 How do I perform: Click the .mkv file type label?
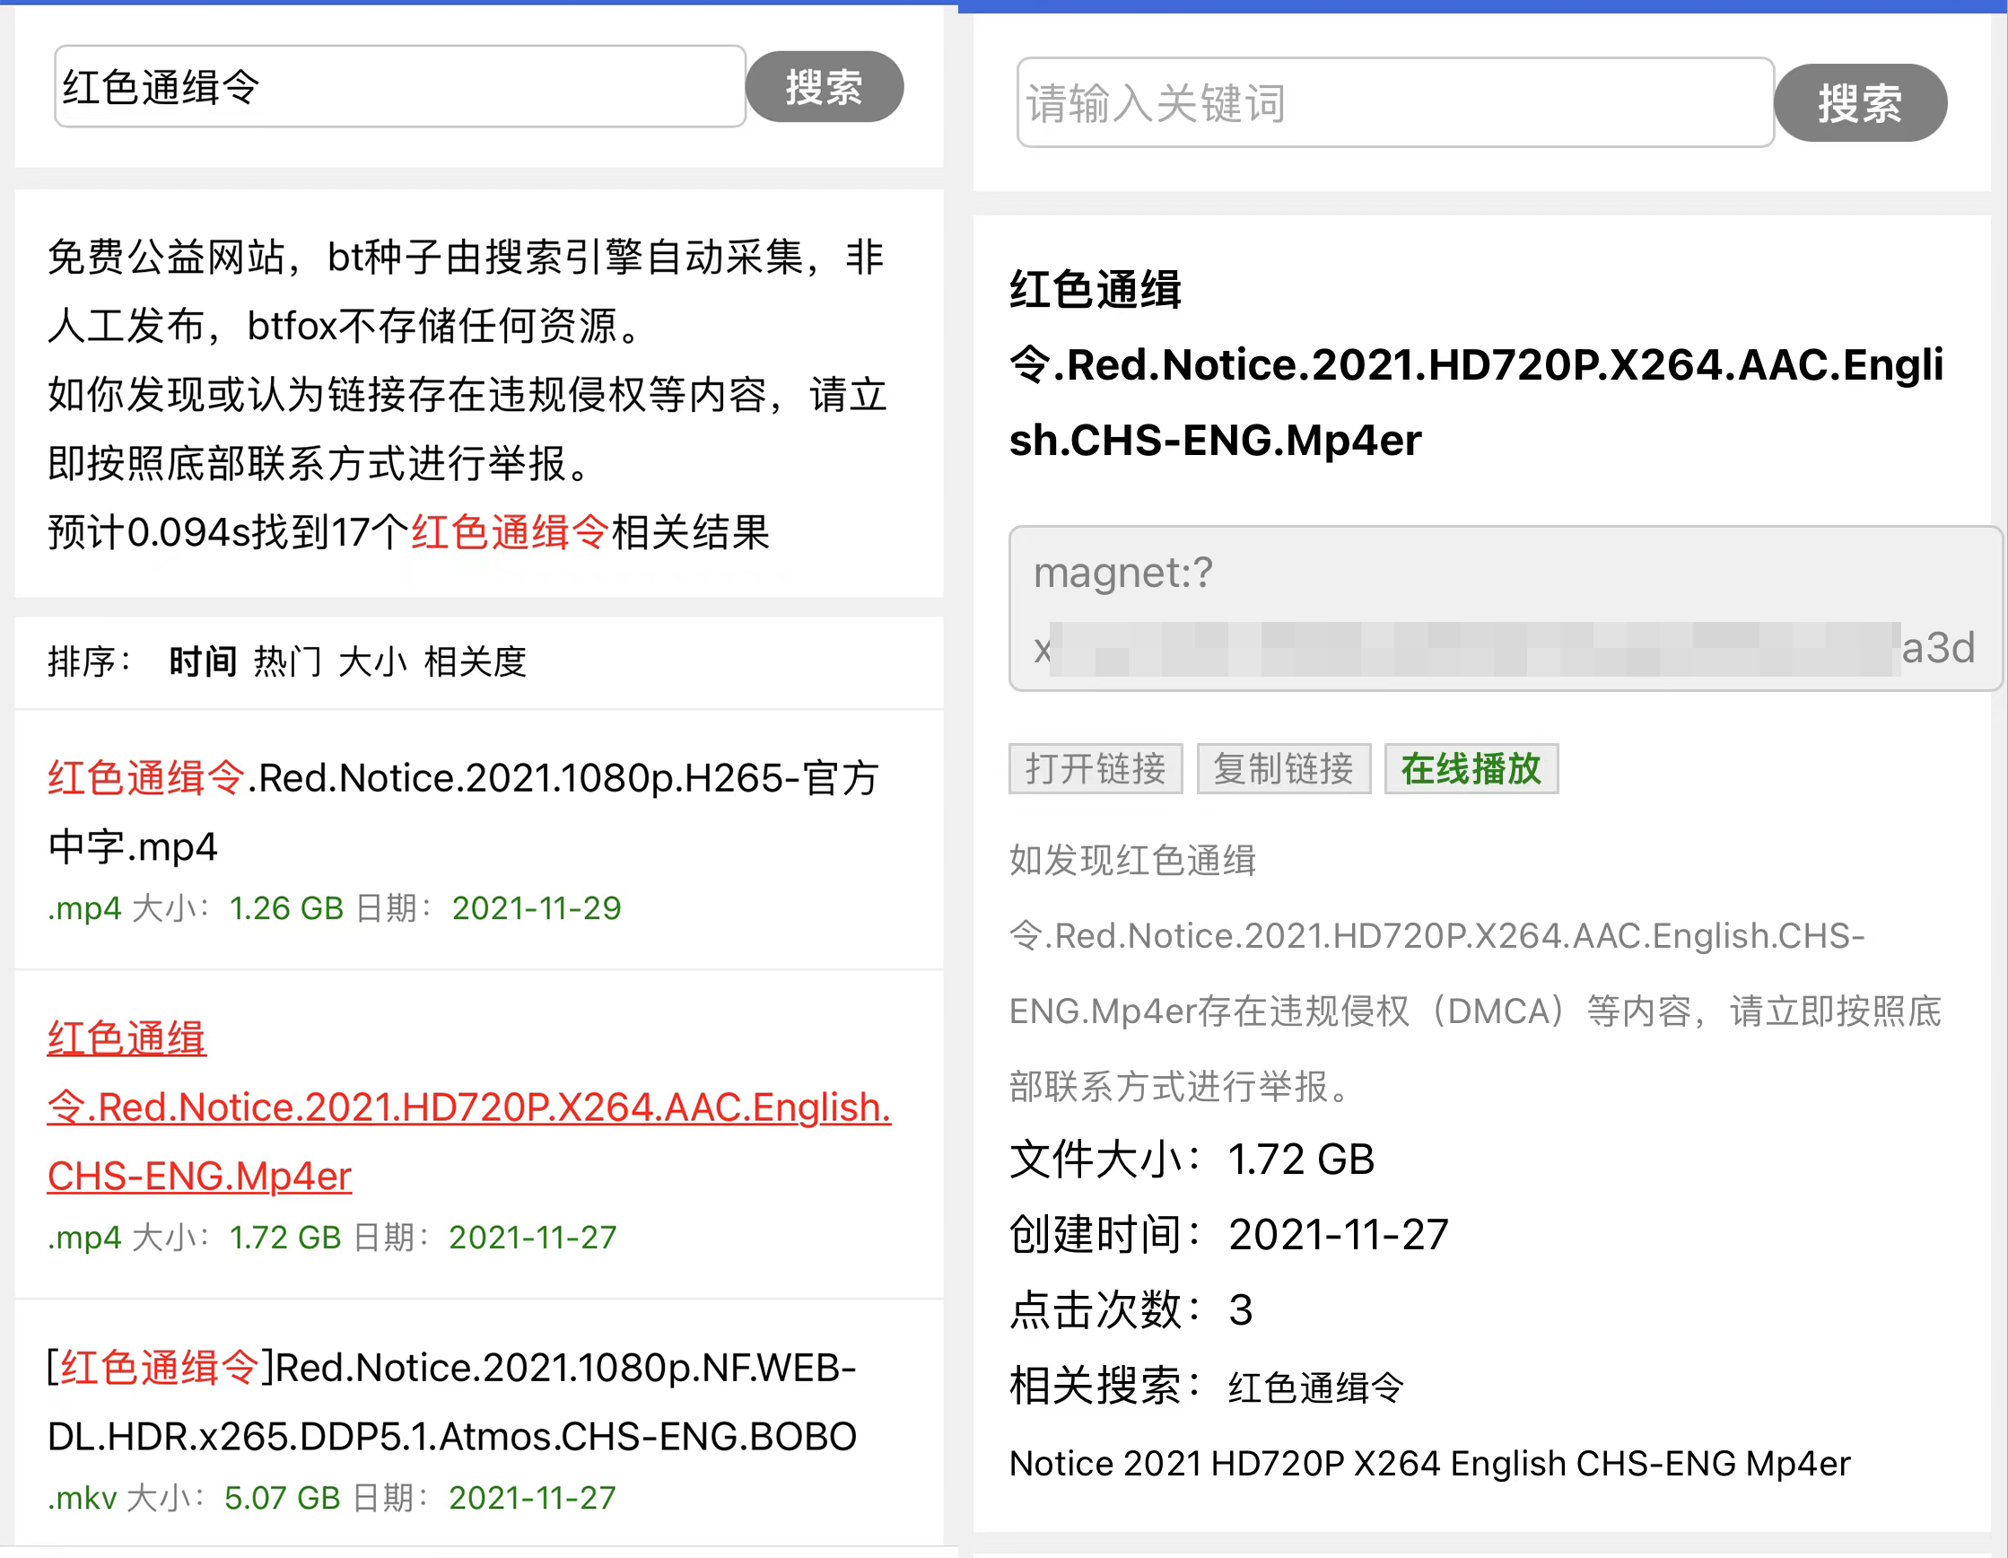tap(83, 1498)
